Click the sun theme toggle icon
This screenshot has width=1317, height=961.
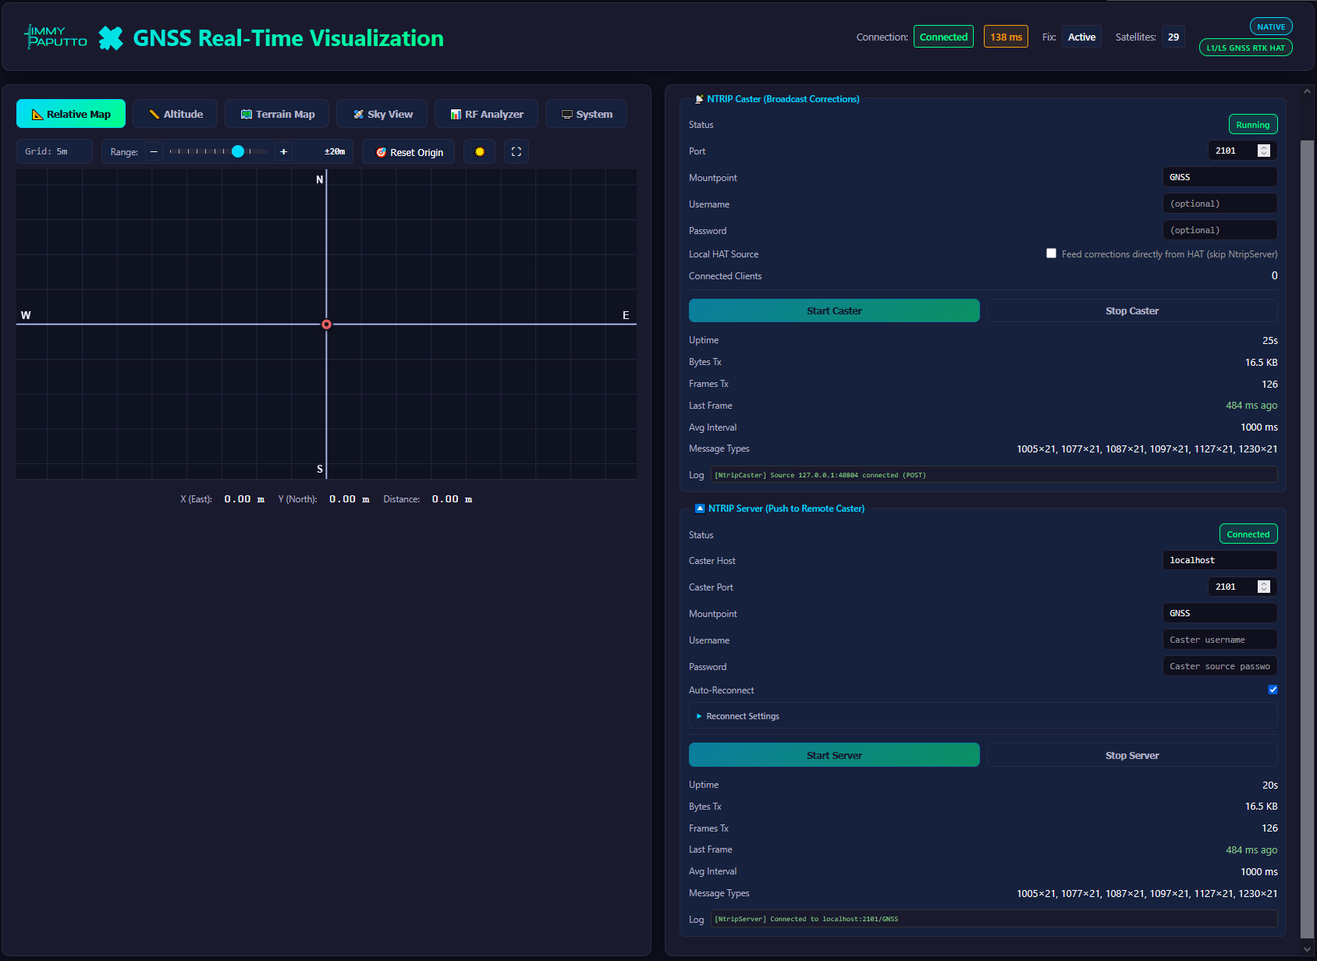(480, 151)
